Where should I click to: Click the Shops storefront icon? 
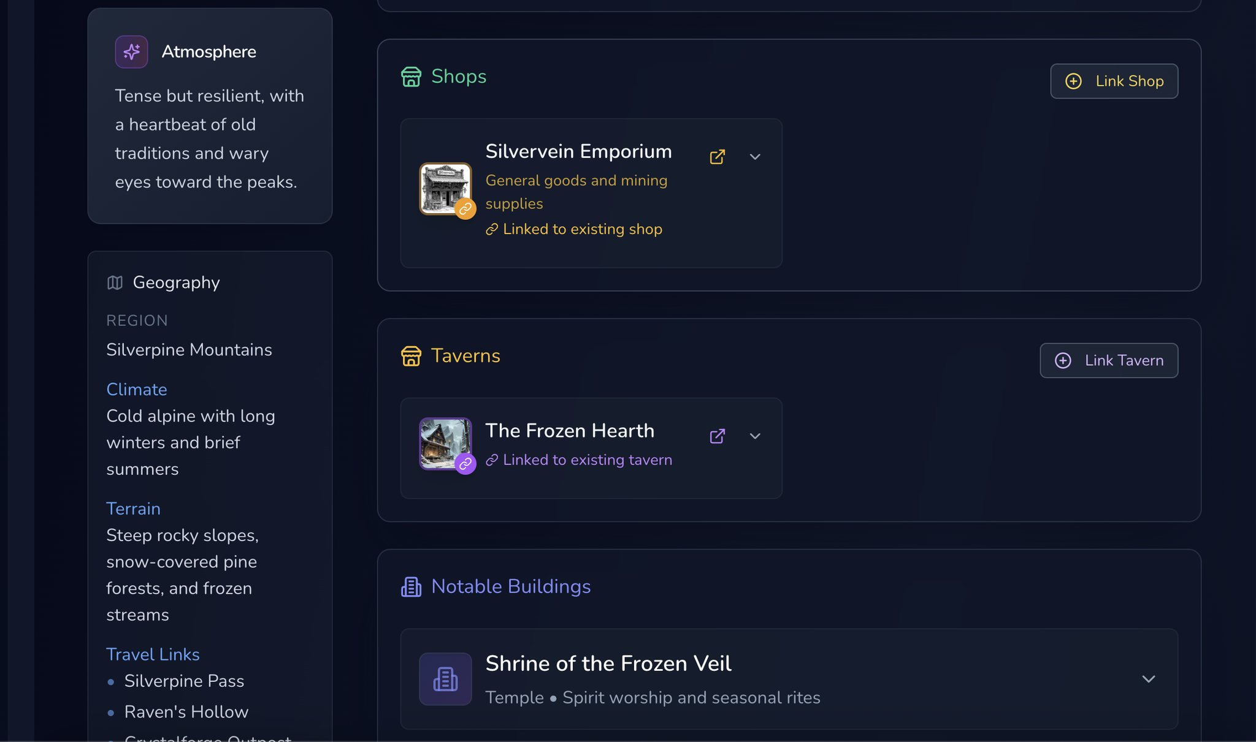coord(411,77)
